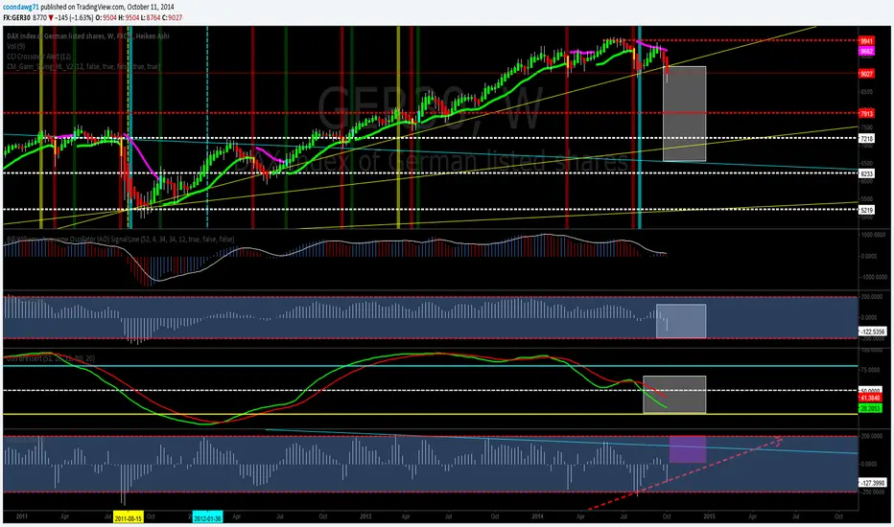Image resolution: width=894 pixels, height=527 pixels.
Task: Click the 2013 year label on time axis
Action: click(x=365, y=516)
